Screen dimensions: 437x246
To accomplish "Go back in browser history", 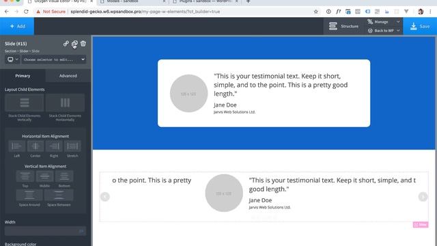I will [x=7, y=12].
